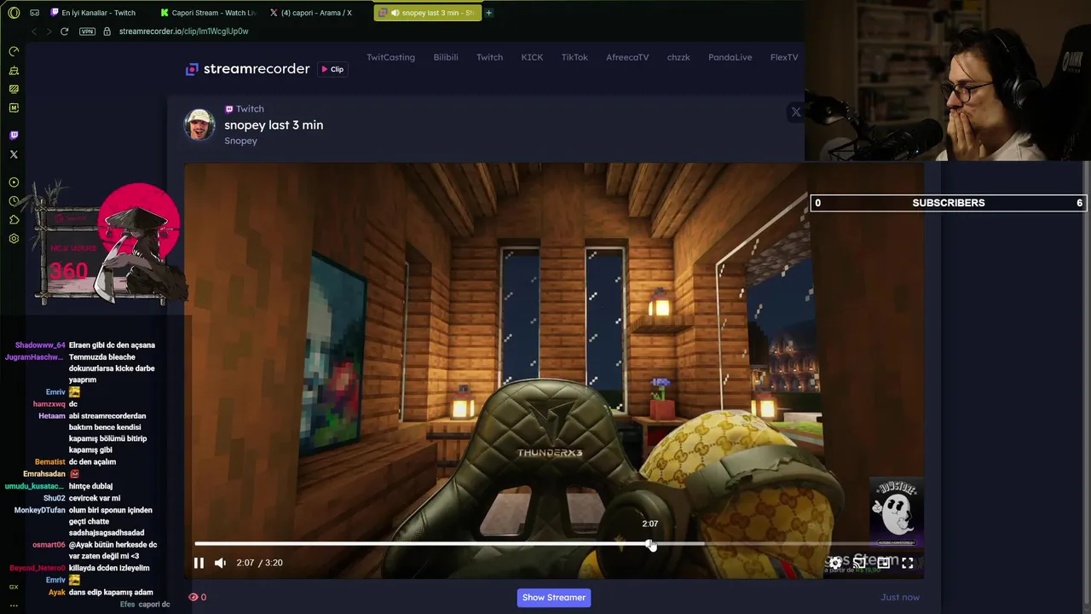Click chat username MonkeyDTufan

tap(40, 510)
